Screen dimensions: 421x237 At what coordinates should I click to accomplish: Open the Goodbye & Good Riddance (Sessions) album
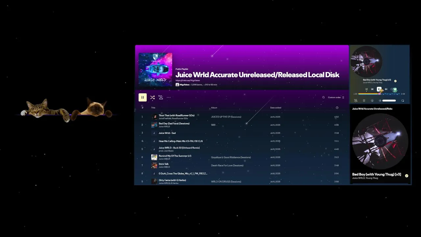pyautogui.click(x=231, y=157)
